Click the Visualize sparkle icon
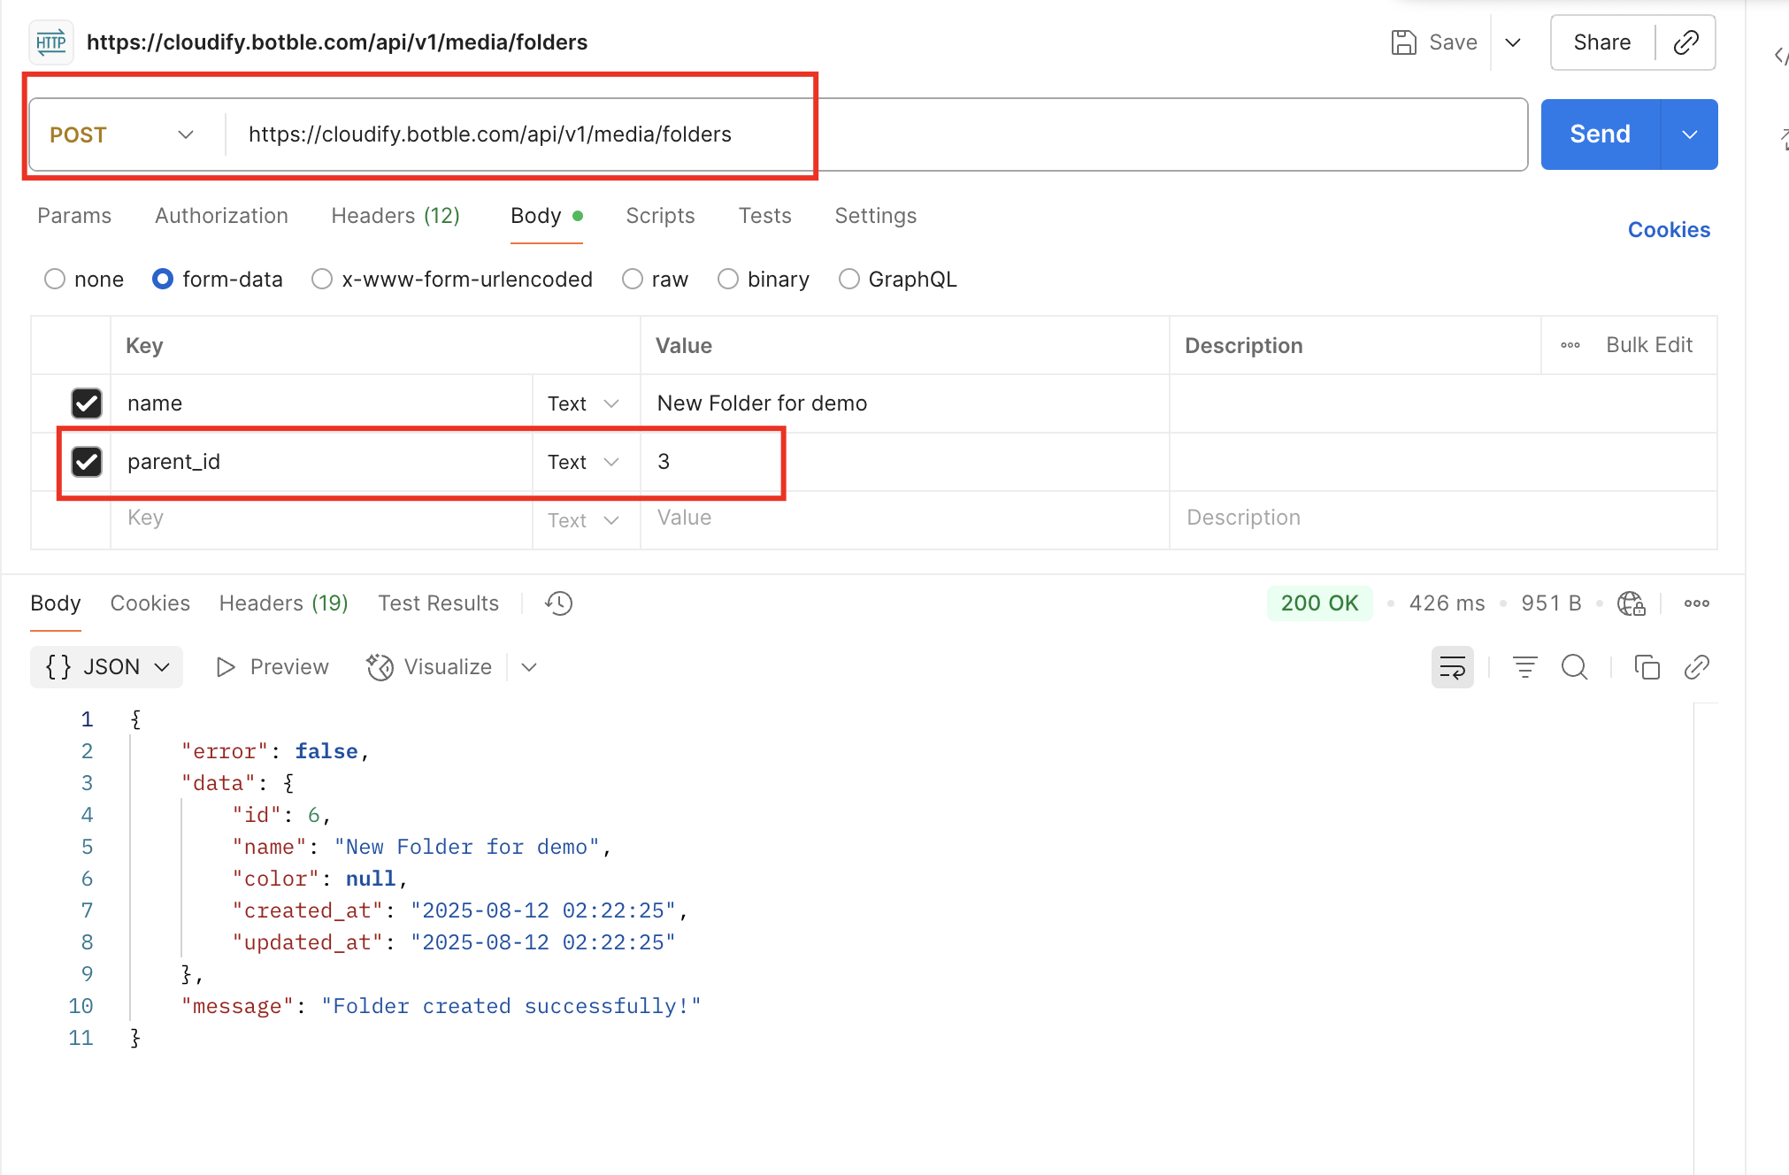 click(x=380, y=667)
